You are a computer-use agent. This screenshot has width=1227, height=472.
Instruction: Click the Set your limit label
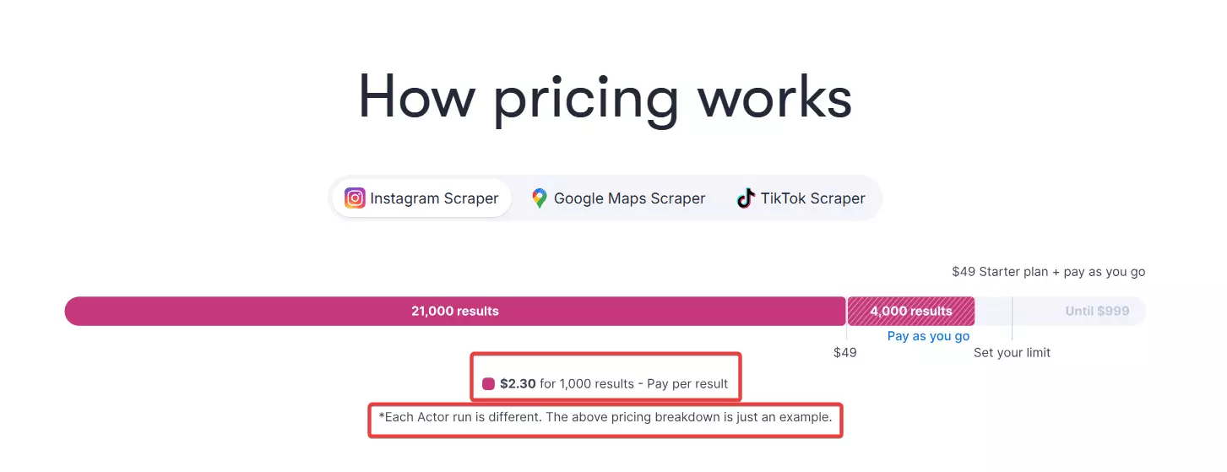tap(1012, 352)
